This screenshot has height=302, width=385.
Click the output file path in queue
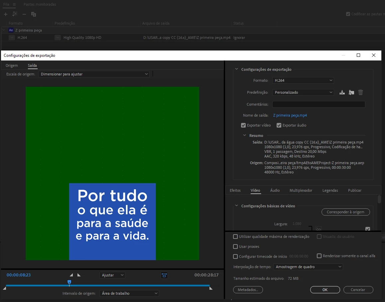pos(187,38)
